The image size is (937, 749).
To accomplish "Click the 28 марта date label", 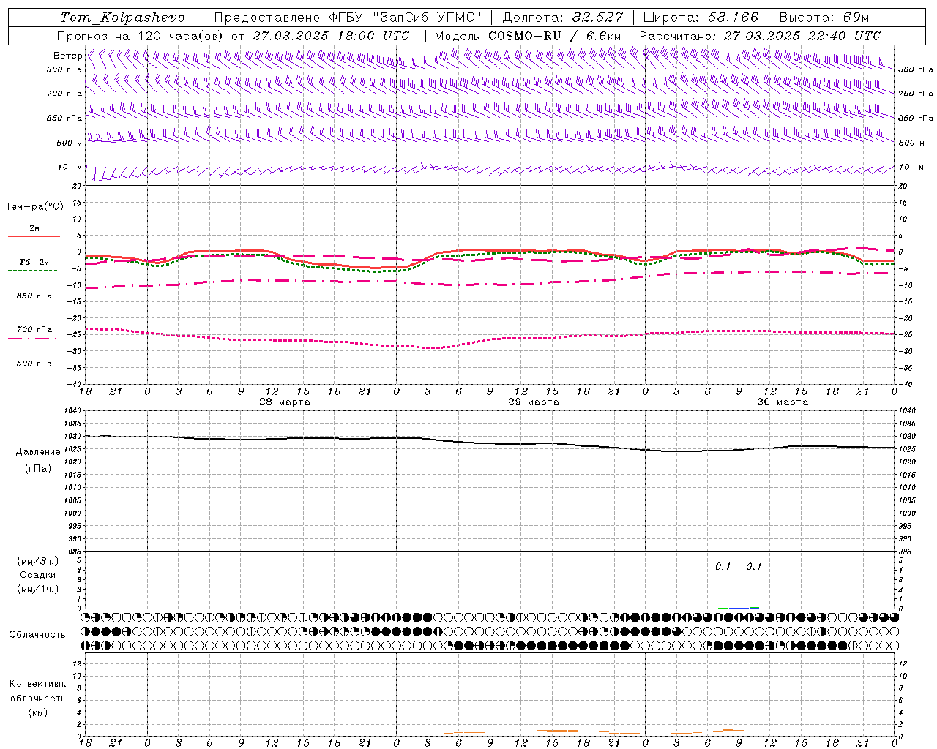I will click(285, 402).
